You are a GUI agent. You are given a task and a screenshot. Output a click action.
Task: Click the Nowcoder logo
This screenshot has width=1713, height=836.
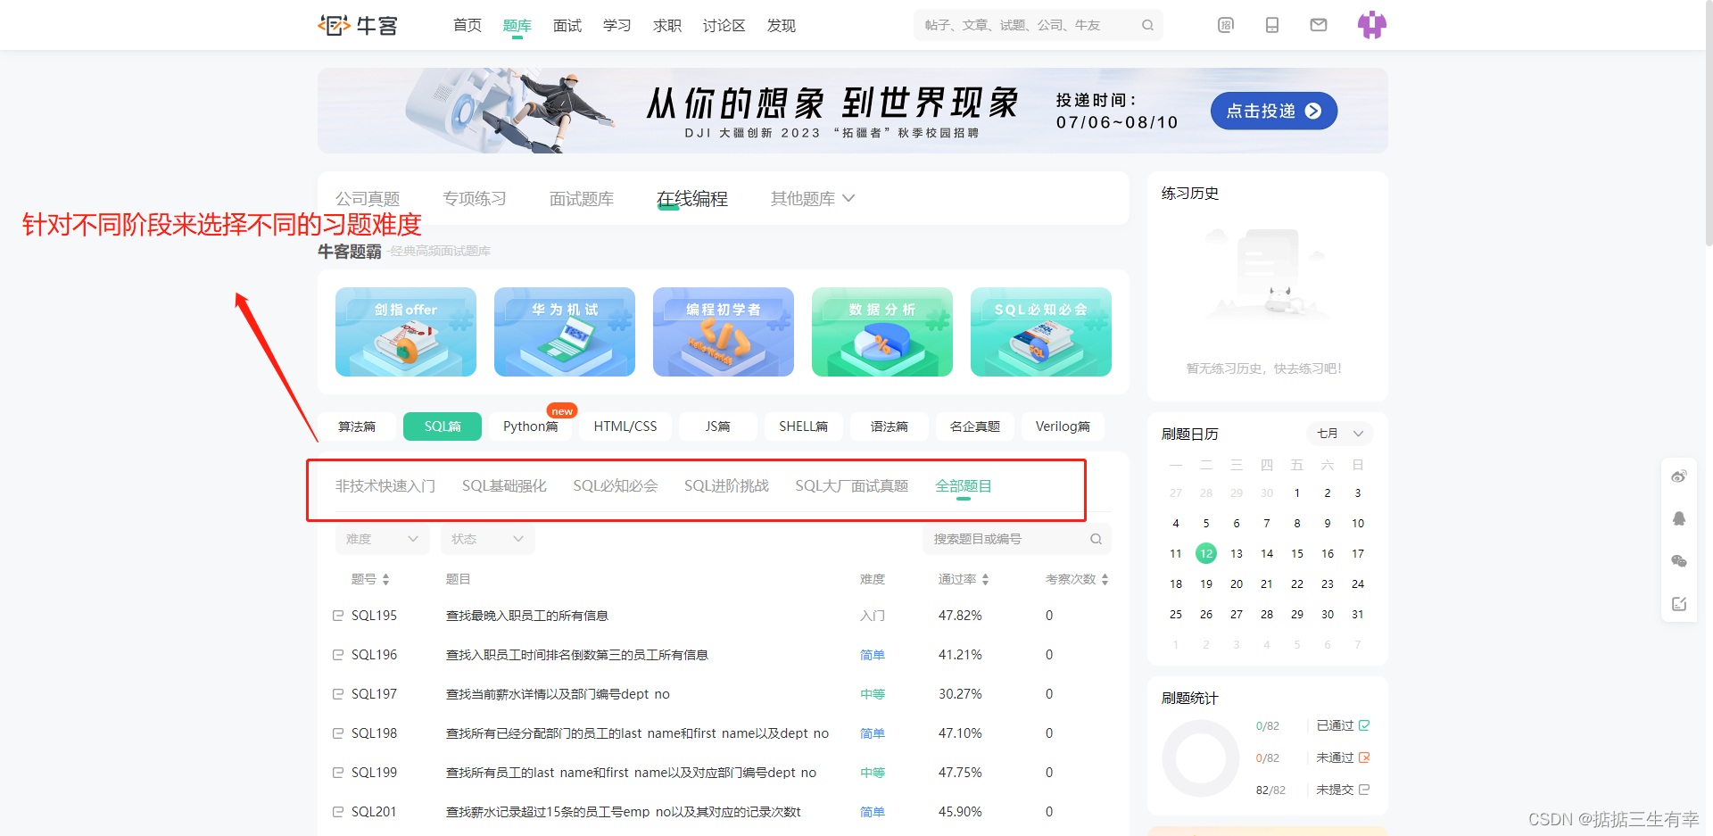(358, 25)
